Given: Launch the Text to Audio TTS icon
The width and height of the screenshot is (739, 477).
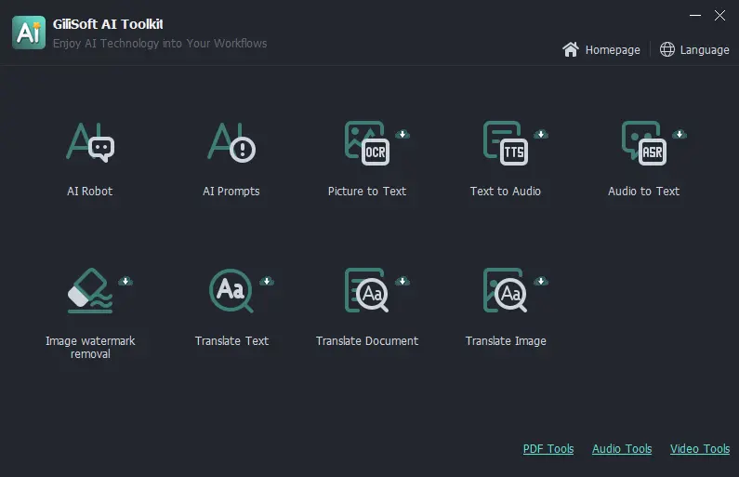Looking at the screenshot, I should 506,143.
